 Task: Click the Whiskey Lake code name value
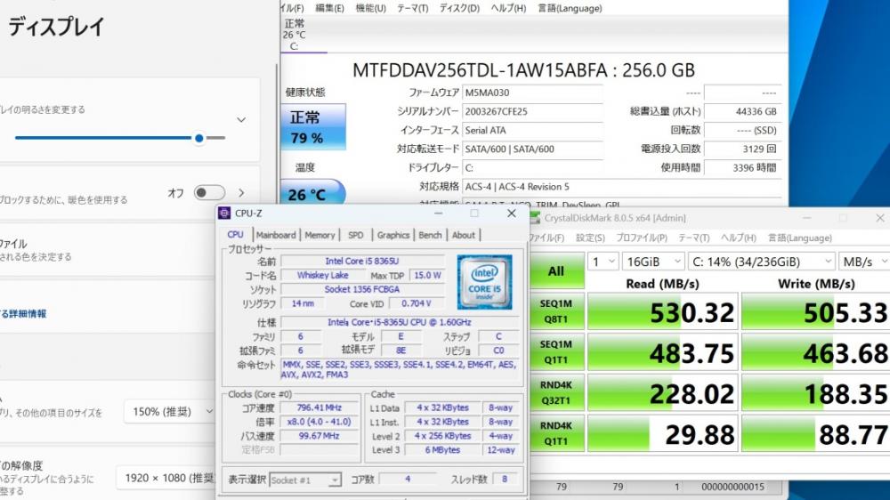[322, 275]
